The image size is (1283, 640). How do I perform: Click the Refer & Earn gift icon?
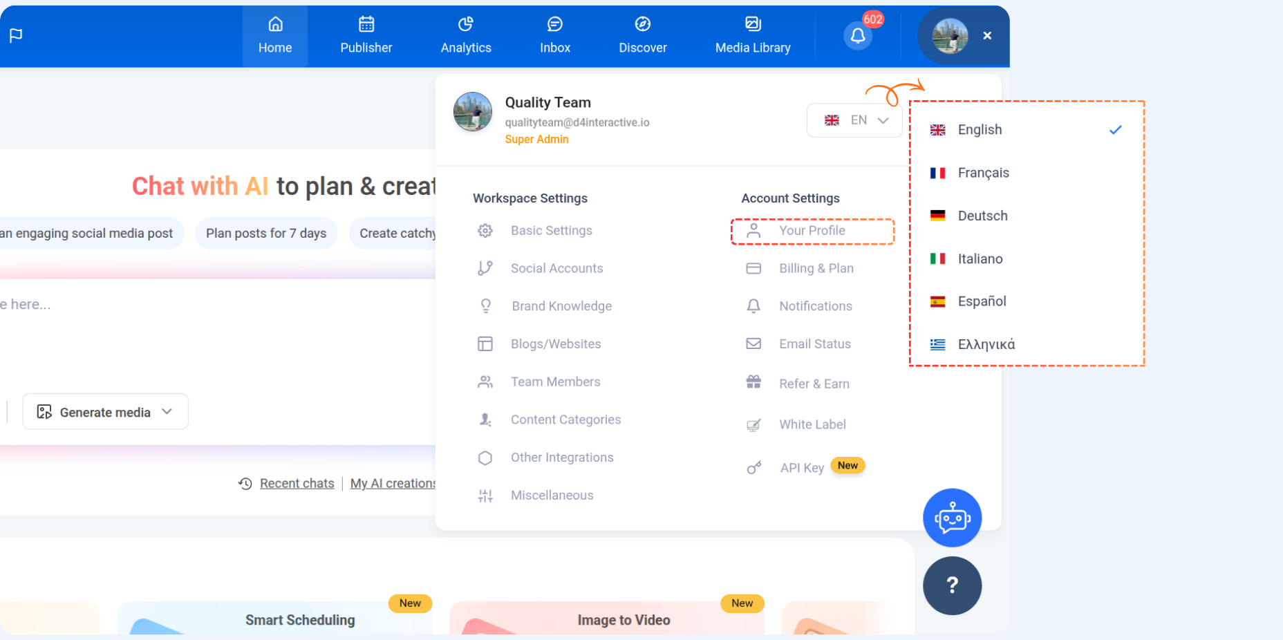753,382
